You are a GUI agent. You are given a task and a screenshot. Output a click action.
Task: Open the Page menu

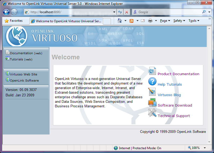[x=165, y=21]
